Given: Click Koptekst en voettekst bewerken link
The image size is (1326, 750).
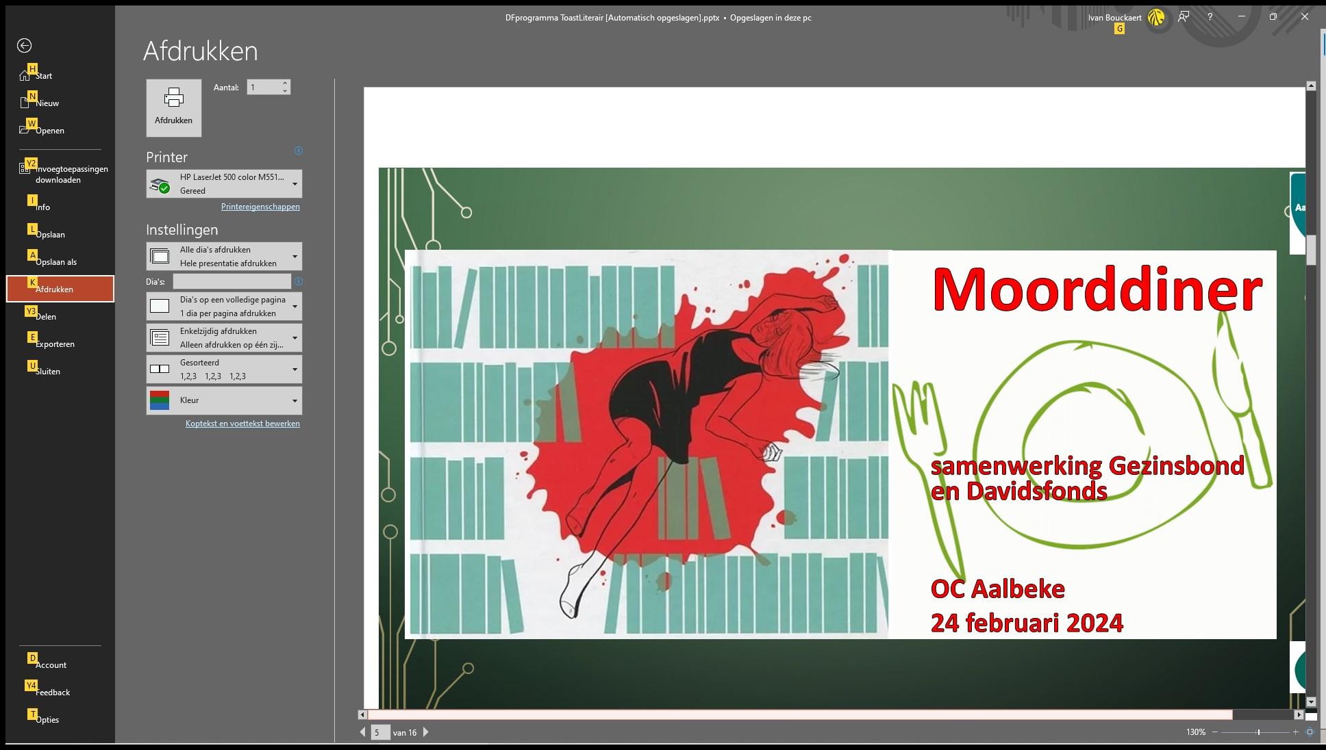Looking at the screenshot, I should (x=242, y=424).
